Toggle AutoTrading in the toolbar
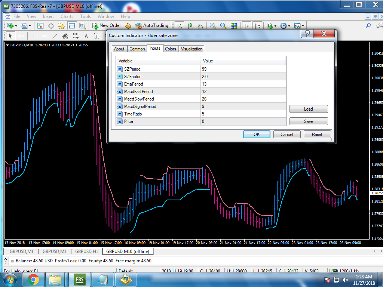The height and width of the screenshot is (287, 383). click(151, 25)
